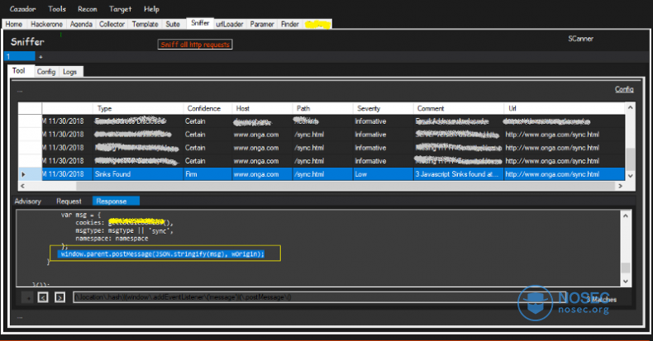Switch to the Agenda tab
Screen dimensions: 653x341
point(81,24)
